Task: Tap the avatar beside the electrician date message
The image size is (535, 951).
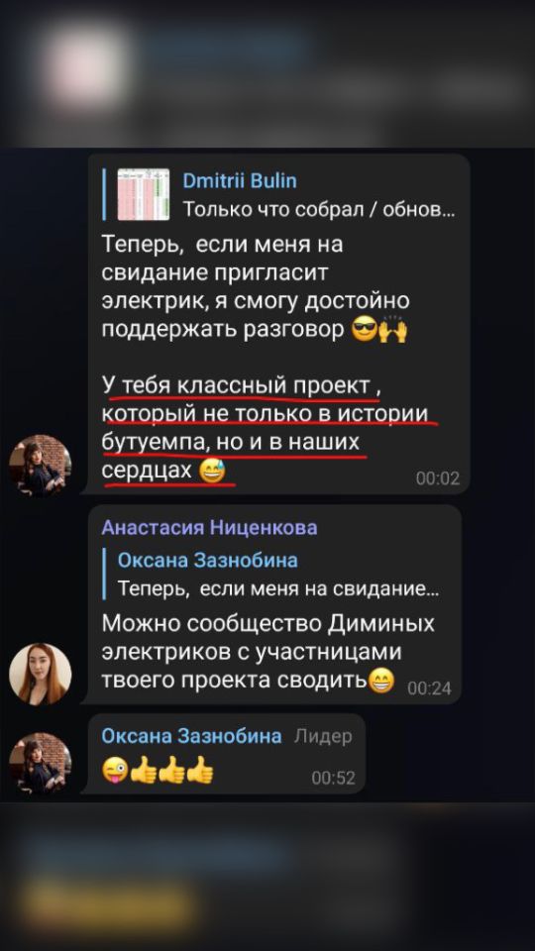Action: (40, 466)
